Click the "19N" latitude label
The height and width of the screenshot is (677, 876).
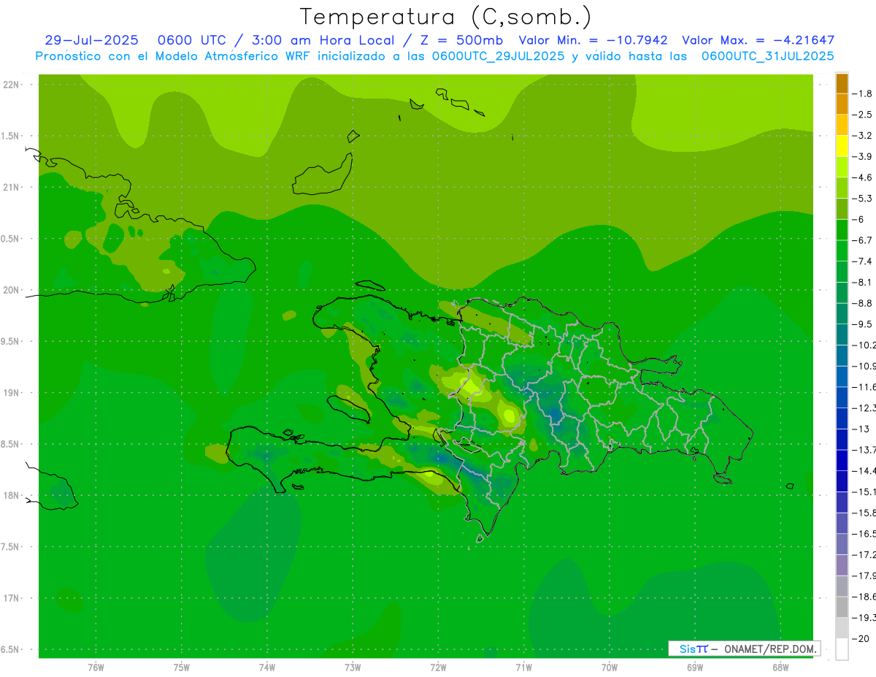[x=12, y=393]
